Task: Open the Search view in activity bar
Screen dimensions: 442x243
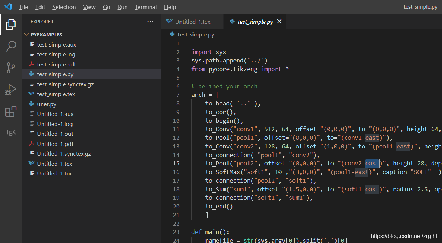Action: [x=11, y=46]
